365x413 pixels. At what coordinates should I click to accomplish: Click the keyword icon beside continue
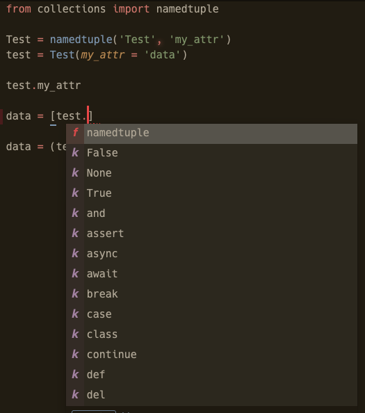coord(75,355)
